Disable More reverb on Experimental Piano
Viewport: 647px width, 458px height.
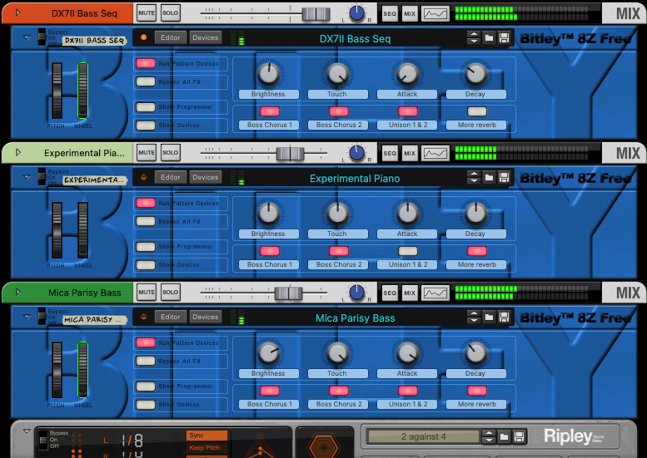[477, 251]
